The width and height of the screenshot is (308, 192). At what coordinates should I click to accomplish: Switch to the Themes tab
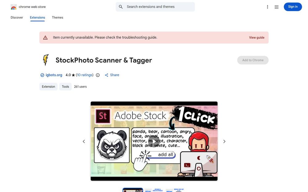(x=58, y=18)
